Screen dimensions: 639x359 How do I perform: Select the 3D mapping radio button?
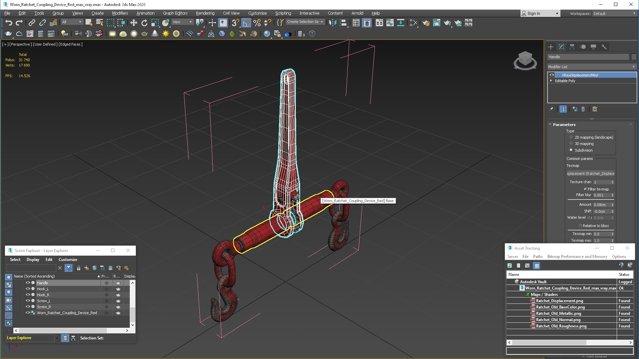[x=571, y=144]
